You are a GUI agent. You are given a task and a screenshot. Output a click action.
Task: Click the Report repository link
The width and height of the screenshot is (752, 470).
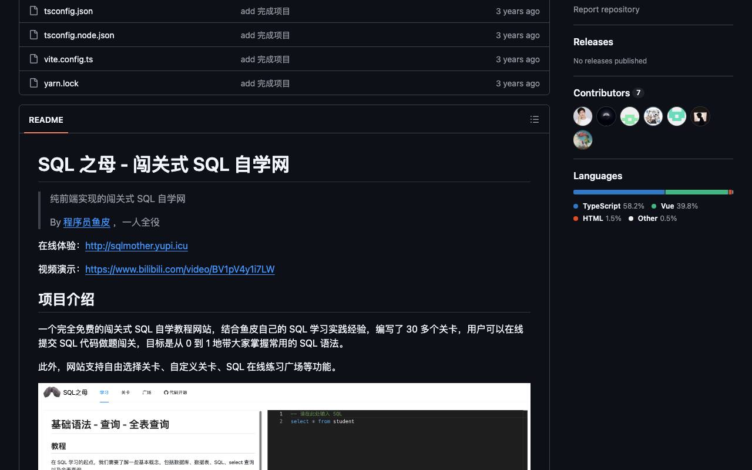(x=606, y=9)
